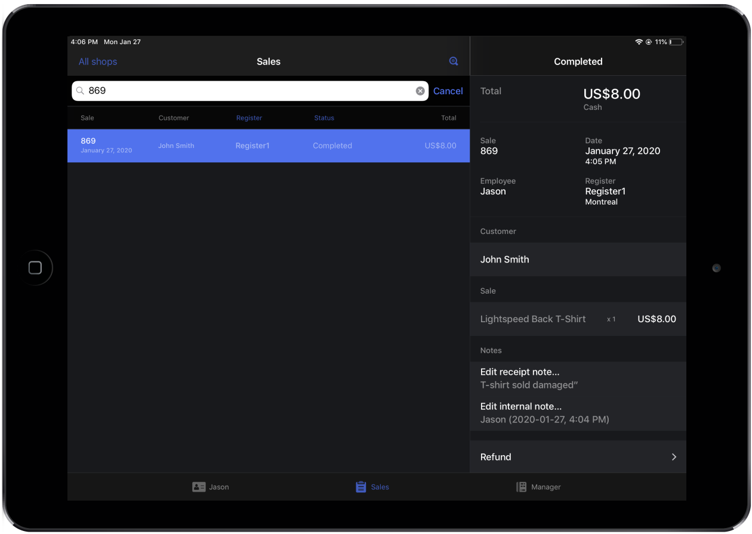Click the Cash payment label
This screenshot has width=752, height=534.
[593, 107]
